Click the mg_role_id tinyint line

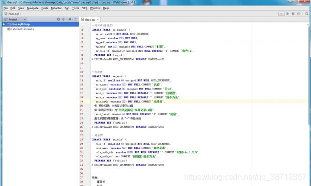pos(144,51)
